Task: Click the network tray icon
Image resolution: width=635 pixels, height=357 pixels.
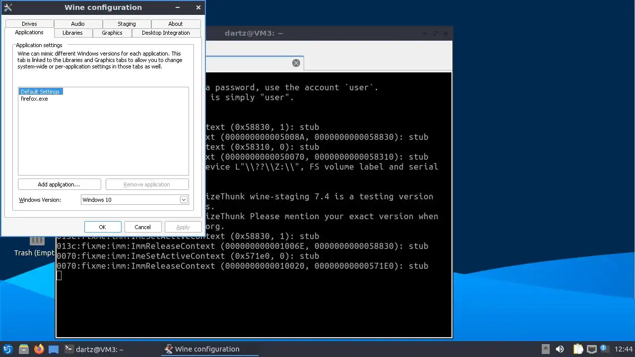Action: 591,349
